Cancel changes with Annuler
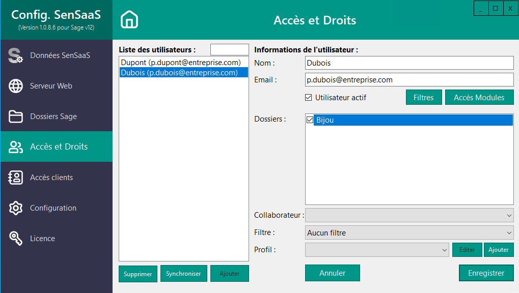The height and width of the screenshot is (293, 519). (332, 273)
